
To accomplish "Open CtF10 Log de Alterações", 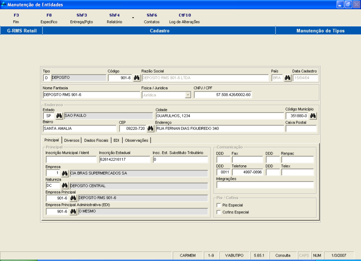I will tap(185, 18).
